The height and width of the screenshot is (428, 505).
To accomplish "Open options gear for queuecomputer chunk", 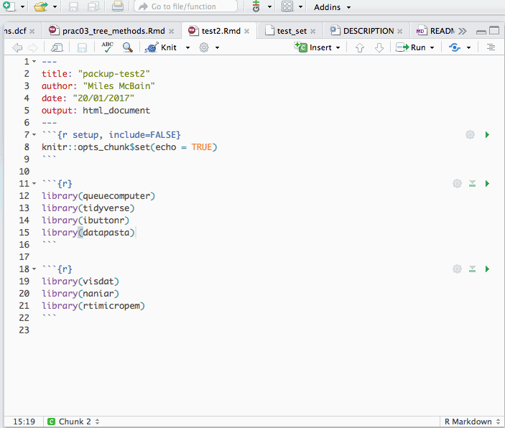I will tap(457, 184).
